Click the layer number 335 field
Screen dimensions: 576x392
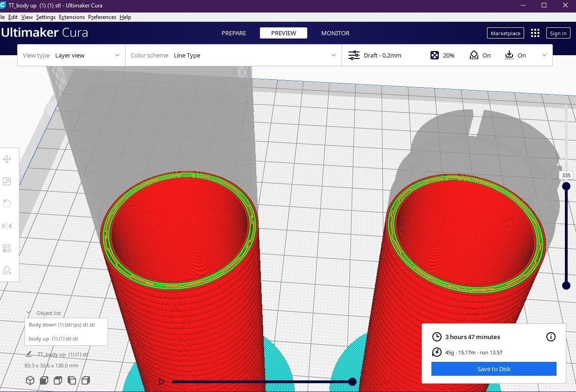tap(566, 175)
